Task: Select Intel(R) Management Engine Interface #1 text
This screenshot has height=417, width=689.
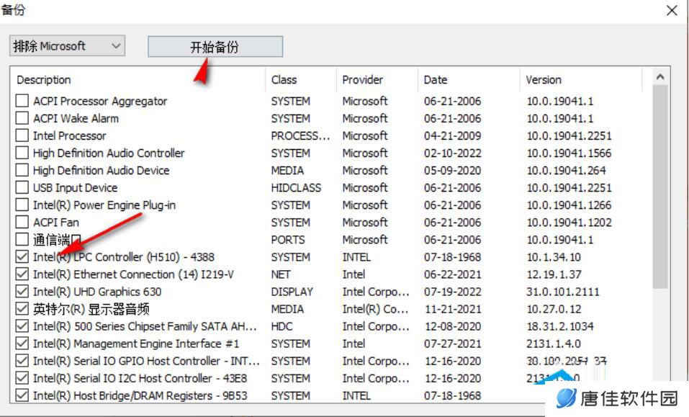Action: coord(136,344)
